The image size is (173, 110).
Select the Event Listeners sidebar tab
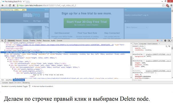[152, 44]
